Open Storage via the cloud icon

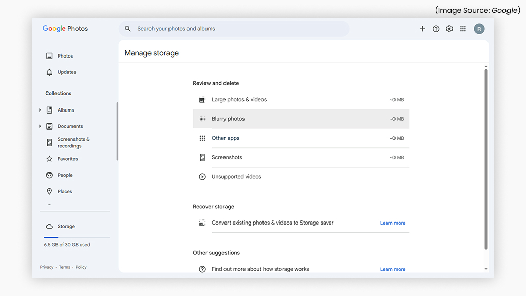[49, 226]
